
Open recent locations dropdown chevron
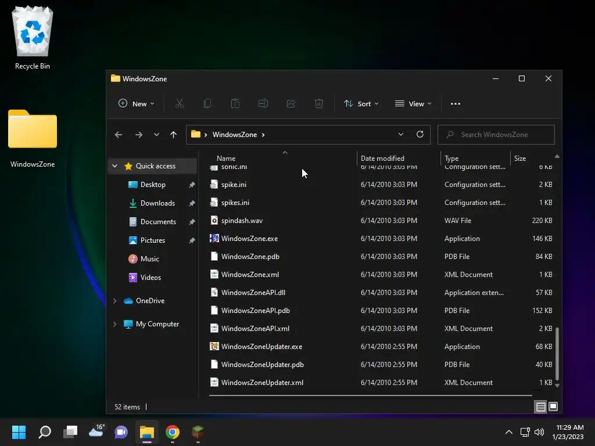pos(156,135)
